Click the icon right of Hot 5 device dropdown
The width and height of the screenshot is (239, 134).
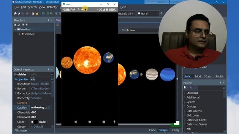[x=162, y=13]
